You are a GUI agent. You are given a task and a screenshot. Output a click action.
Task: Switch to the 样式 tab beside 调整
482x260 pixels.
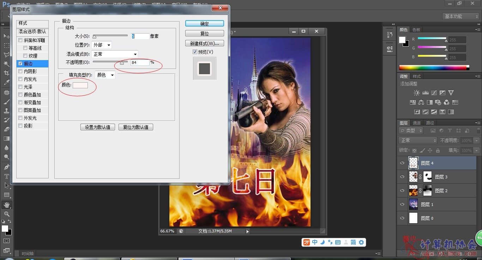pyautogui.click(x=417, y=76)
